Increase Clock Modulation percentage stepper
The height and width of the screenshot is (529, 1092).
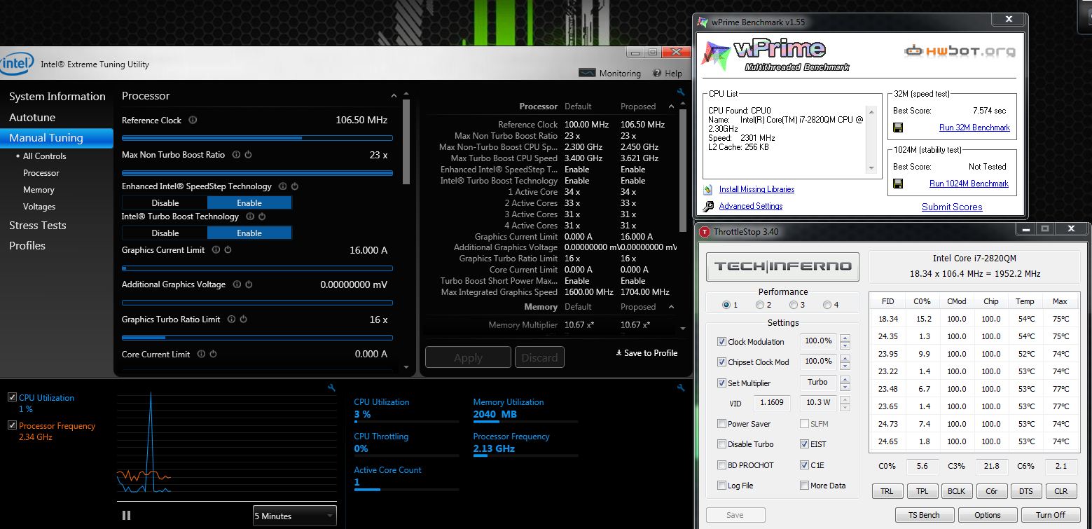[x=845, y=338]
